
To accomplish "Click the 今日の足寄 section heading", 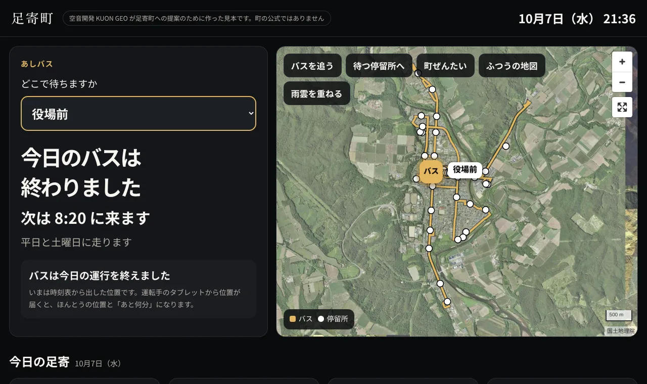I will 39,362.
